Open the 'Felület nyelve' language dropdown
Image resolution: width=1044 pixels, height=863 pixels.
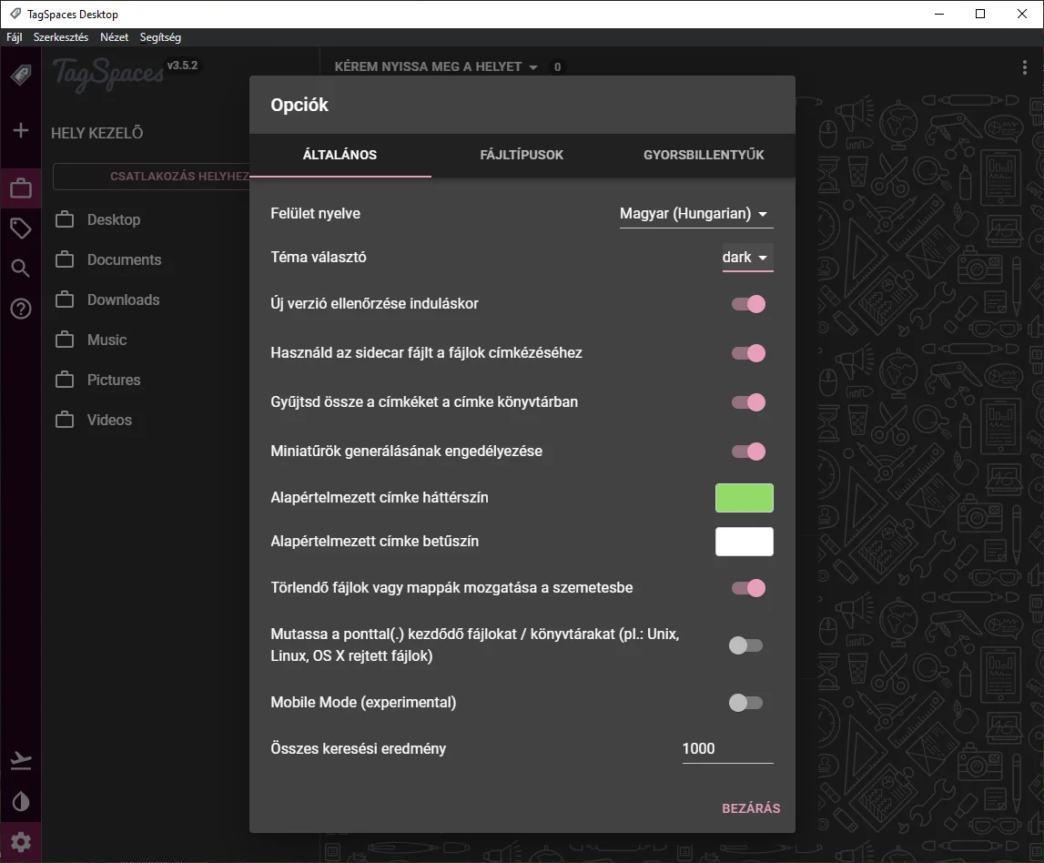pos(696,214)
